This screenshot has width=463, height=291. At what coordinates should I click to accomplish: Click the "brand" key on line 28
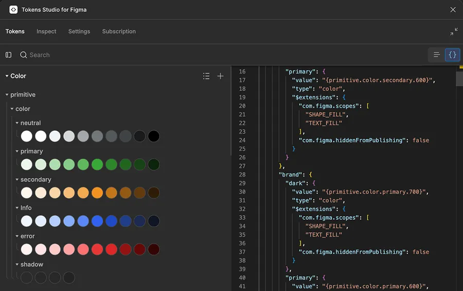click(x=291, y=175)
